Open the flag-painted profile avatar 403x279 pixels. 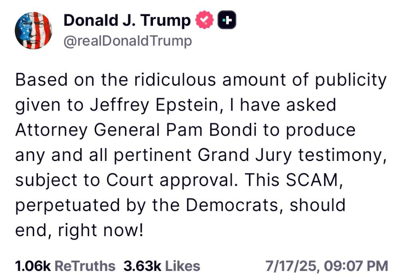click(34, 30)
